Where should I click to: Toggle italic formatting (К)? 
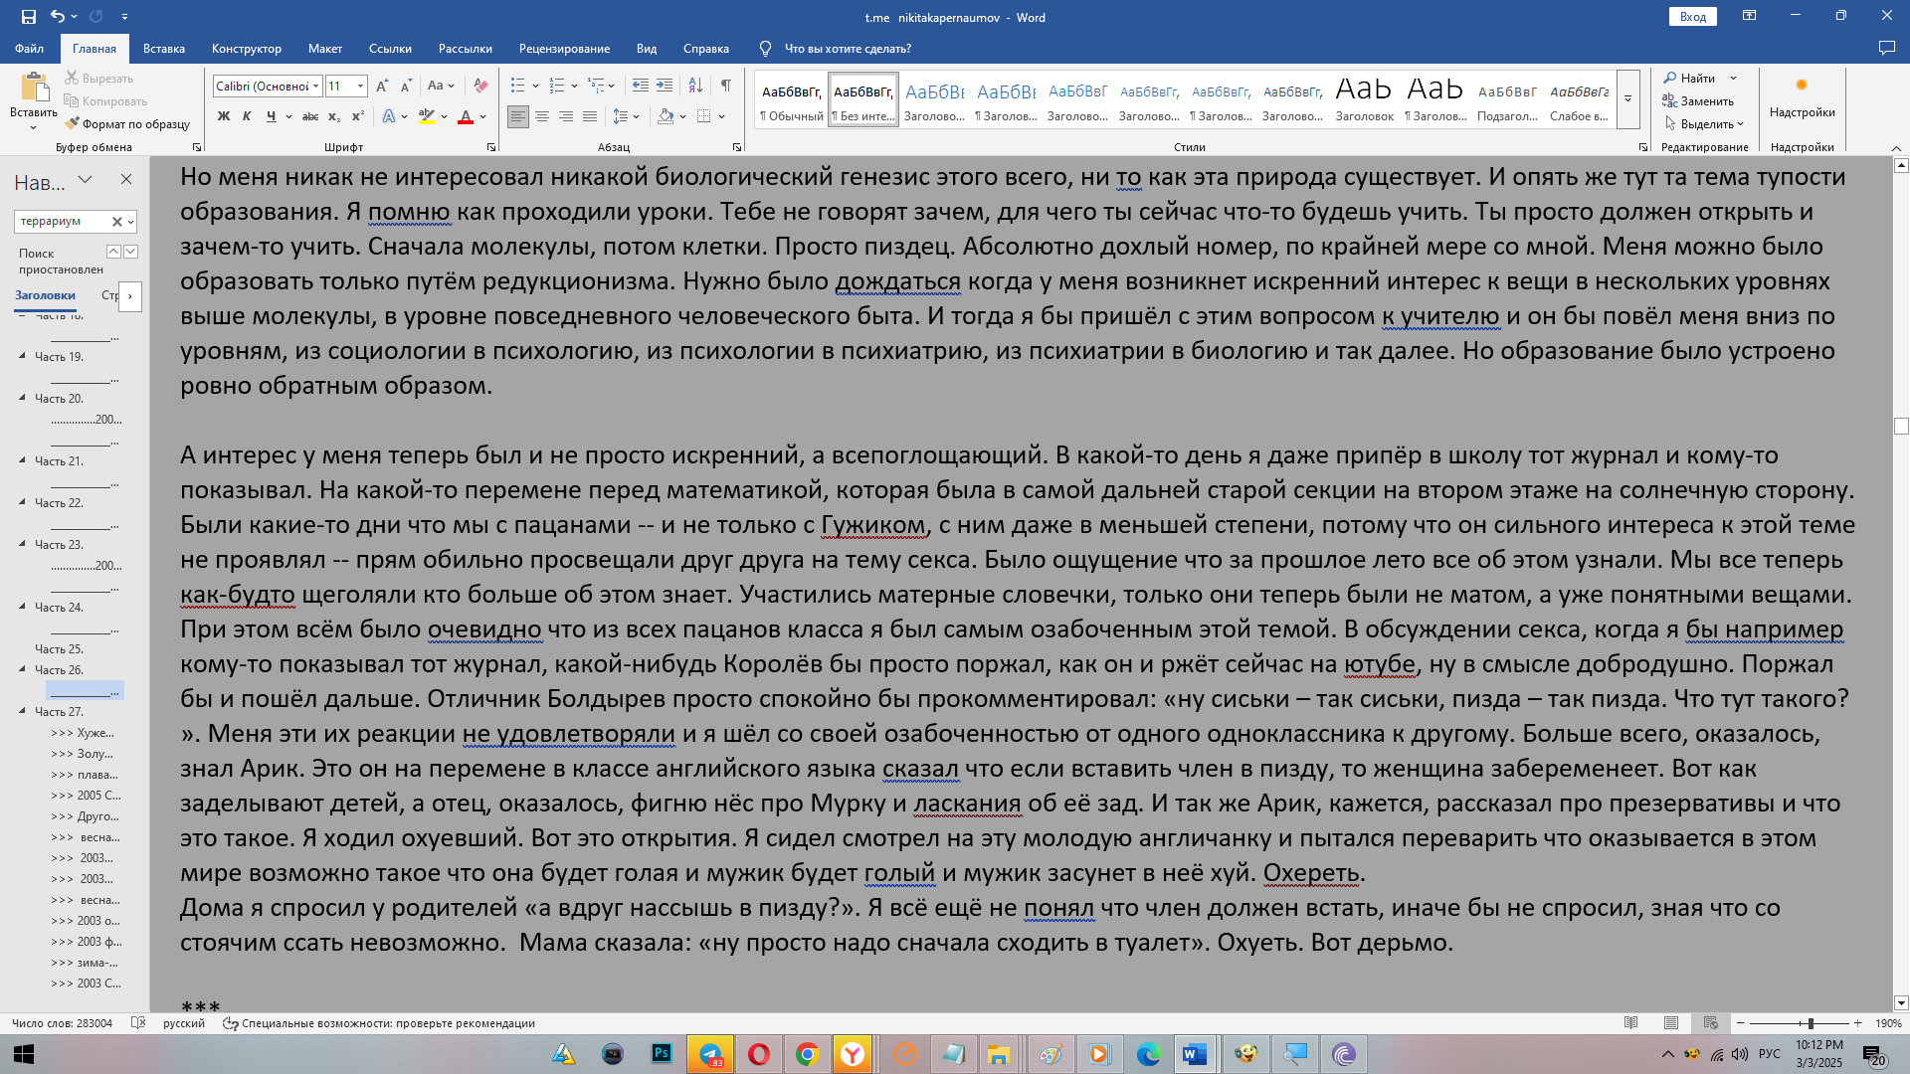[x=247, y=116]
